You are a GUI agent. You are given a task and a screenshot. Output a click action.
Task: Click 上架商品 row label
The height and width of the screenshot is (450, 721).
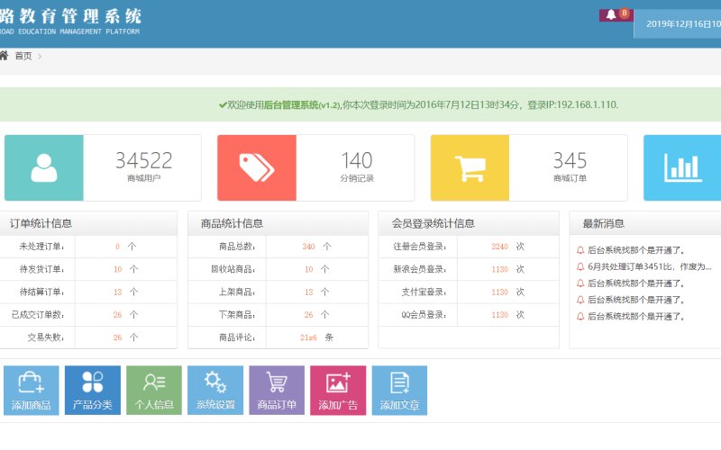[237, 292]
